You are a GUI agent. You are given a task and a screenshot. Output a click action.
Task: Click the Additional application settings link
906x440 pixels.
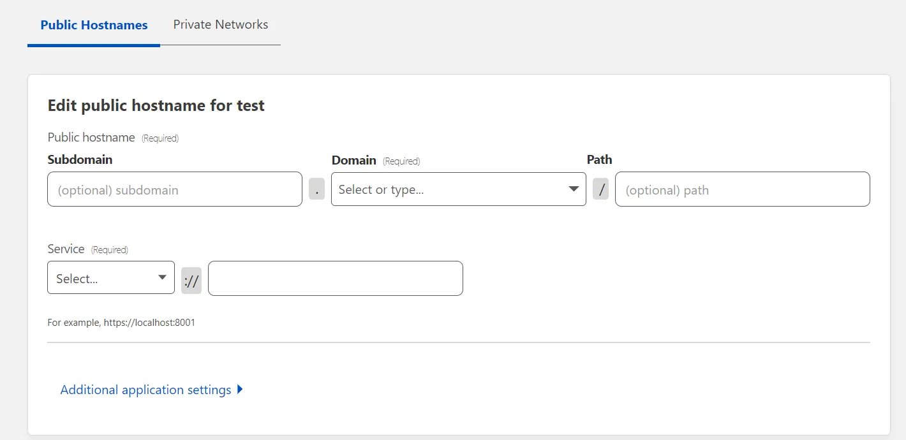[146, 389]
